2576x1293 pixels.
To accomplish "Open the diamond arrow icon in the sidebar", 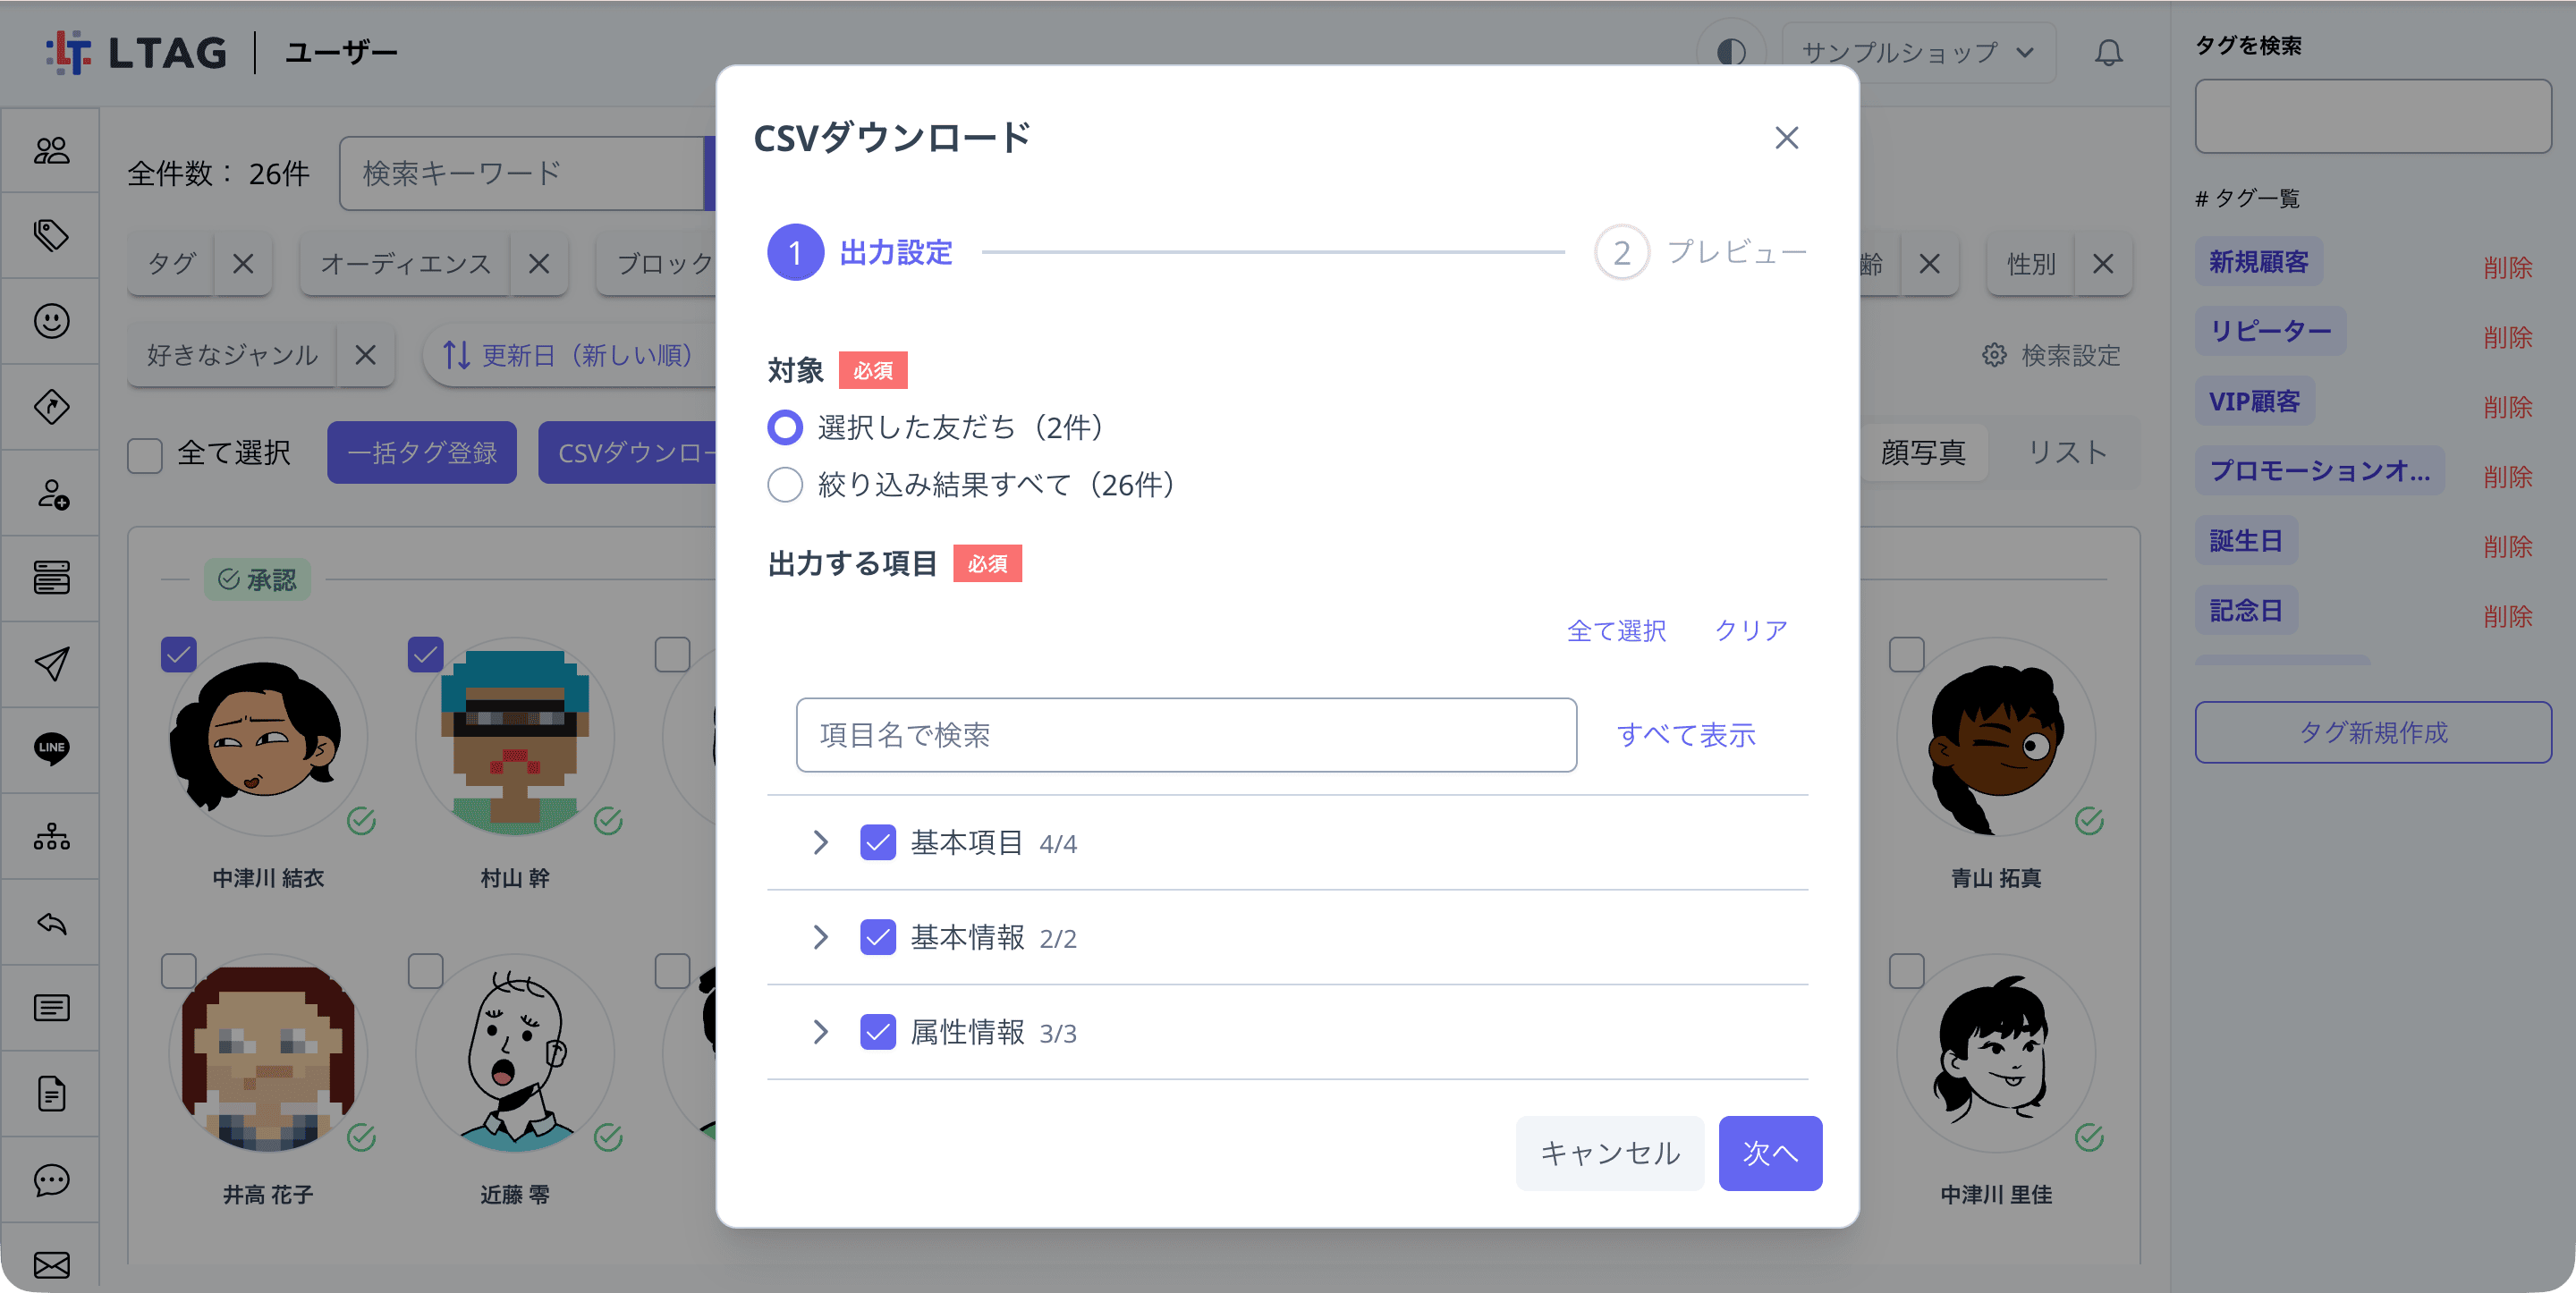I will pos(51,407).
